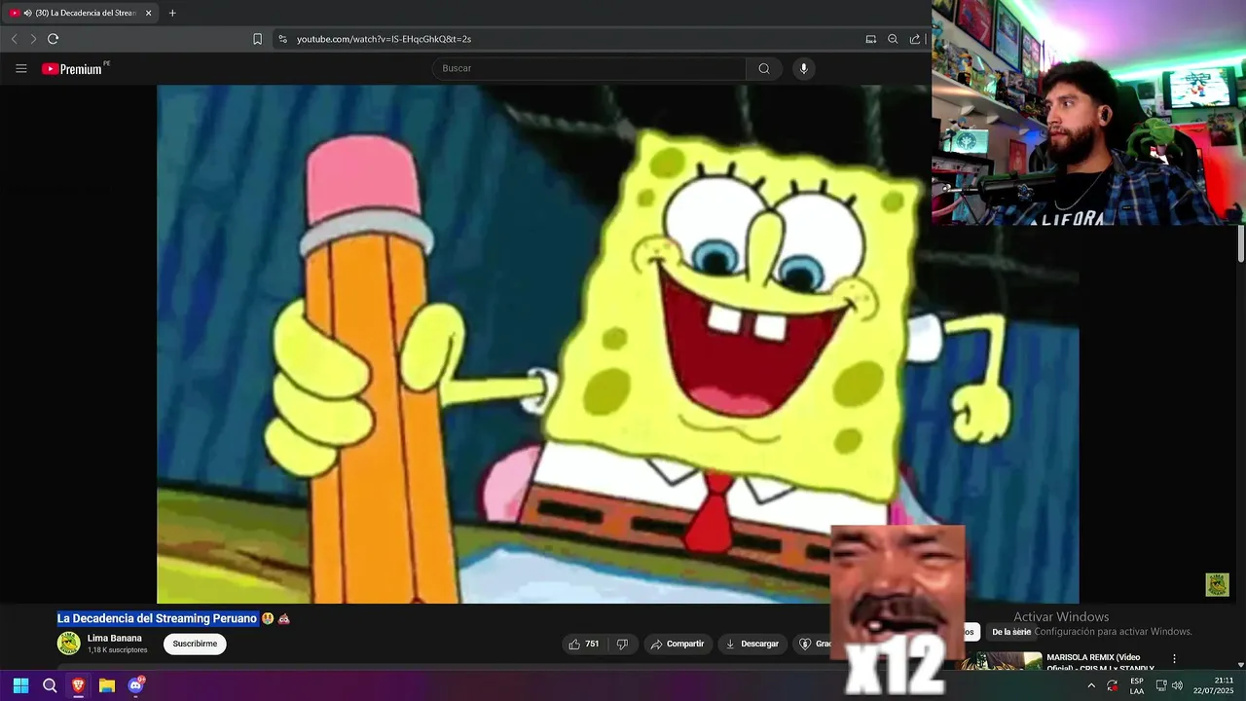1246x701 pixels.
Task: Share page using address bar share icon
Action: pos(915,39)
